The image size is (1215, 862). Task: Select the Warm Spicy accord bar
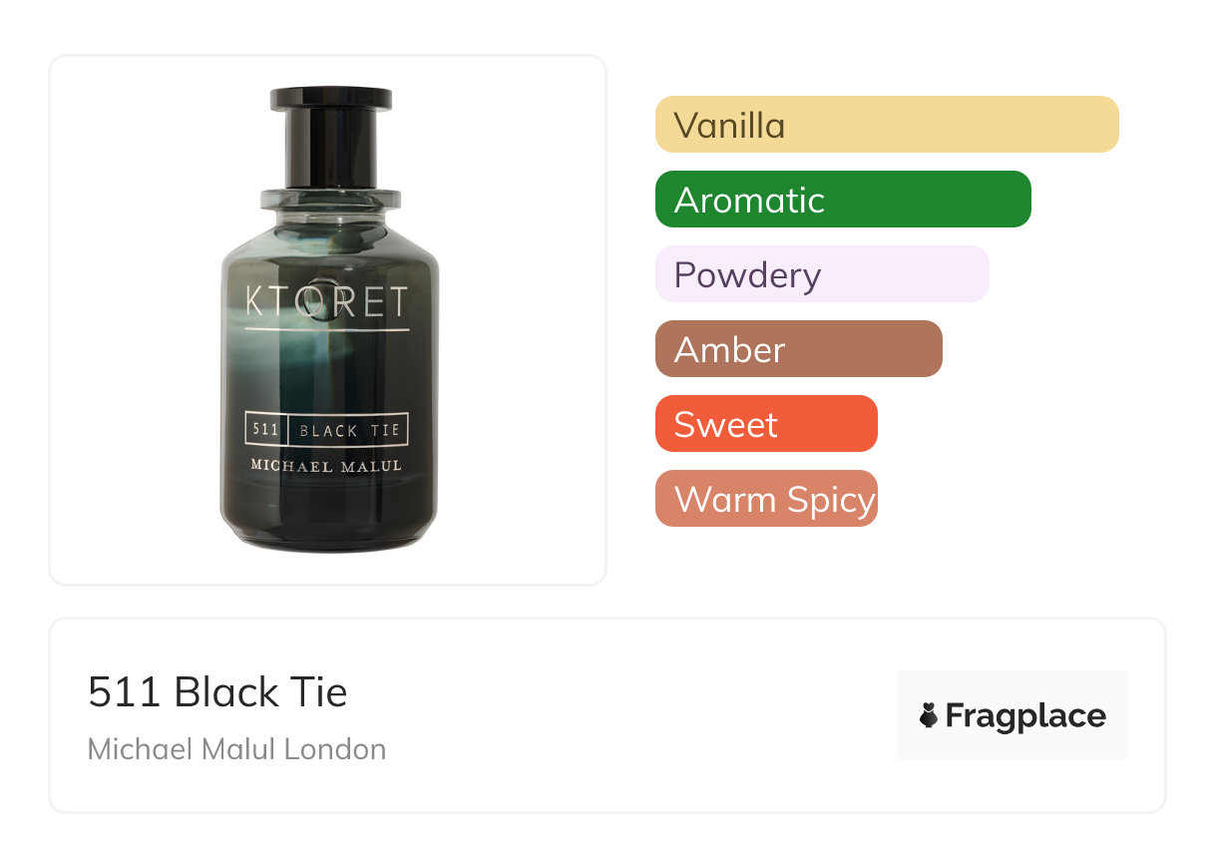(x=765, y=499)
